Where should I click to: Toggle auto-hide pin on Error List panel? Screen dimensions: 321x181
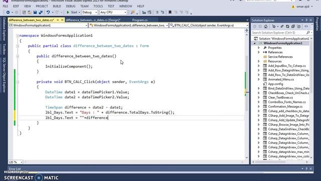(x=306, y=168)
